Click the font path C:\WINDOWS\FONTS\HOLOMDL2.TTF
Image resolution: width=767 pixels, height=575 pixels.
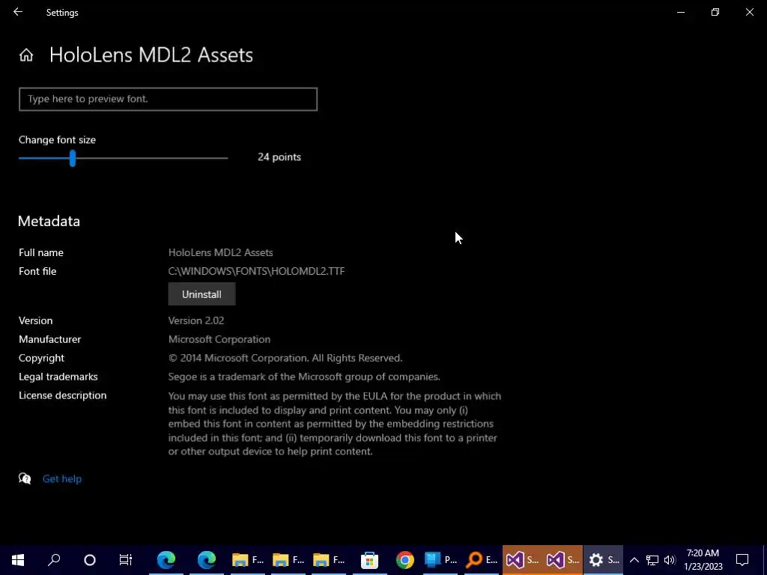click(x=256, y=271)
